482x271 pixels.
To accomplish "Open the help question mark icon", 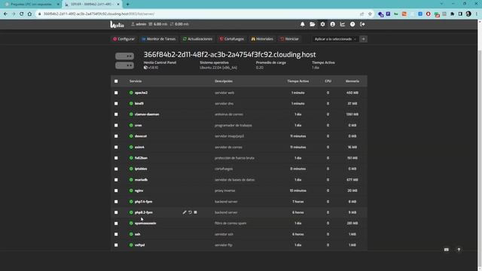I will [352, 24].
